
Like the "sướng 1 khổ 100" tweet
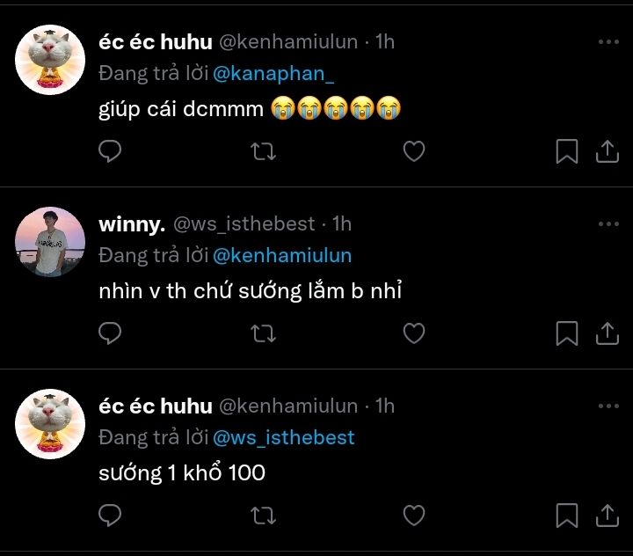pyautogui.click(x=413, y=515)
